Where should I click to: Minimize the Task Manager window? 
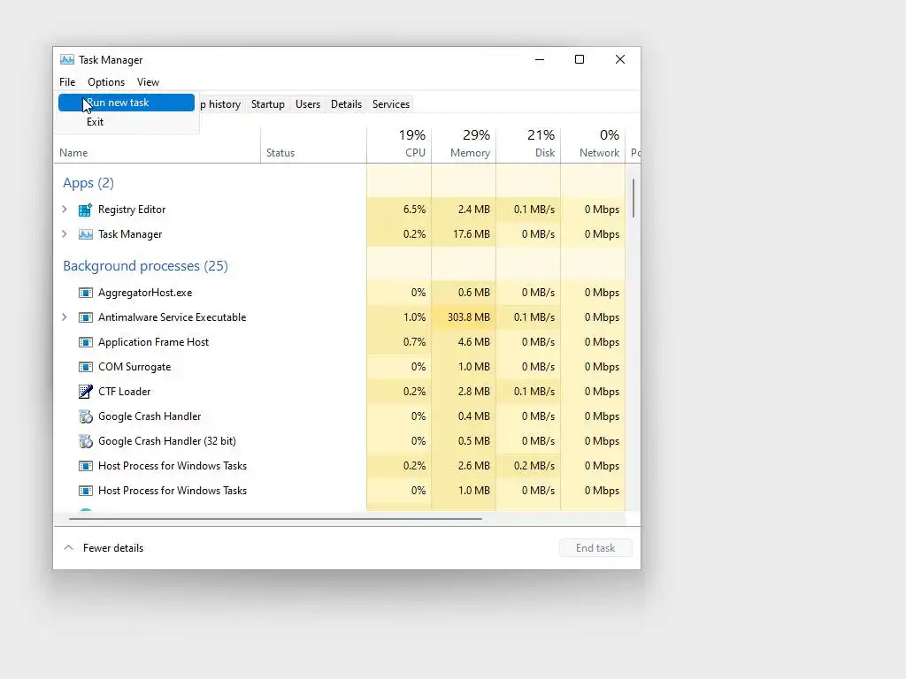[540, 59]
